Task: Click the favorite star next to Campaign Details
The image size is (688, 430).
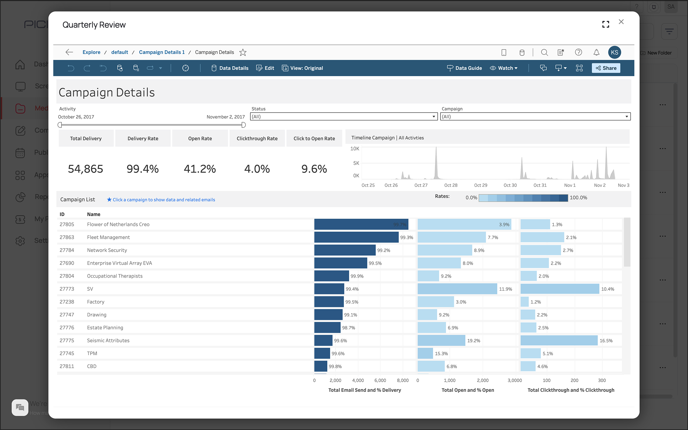Action: pos(243,52)
